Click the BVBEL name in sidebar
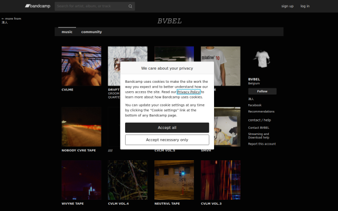 (x=254, y=79)
